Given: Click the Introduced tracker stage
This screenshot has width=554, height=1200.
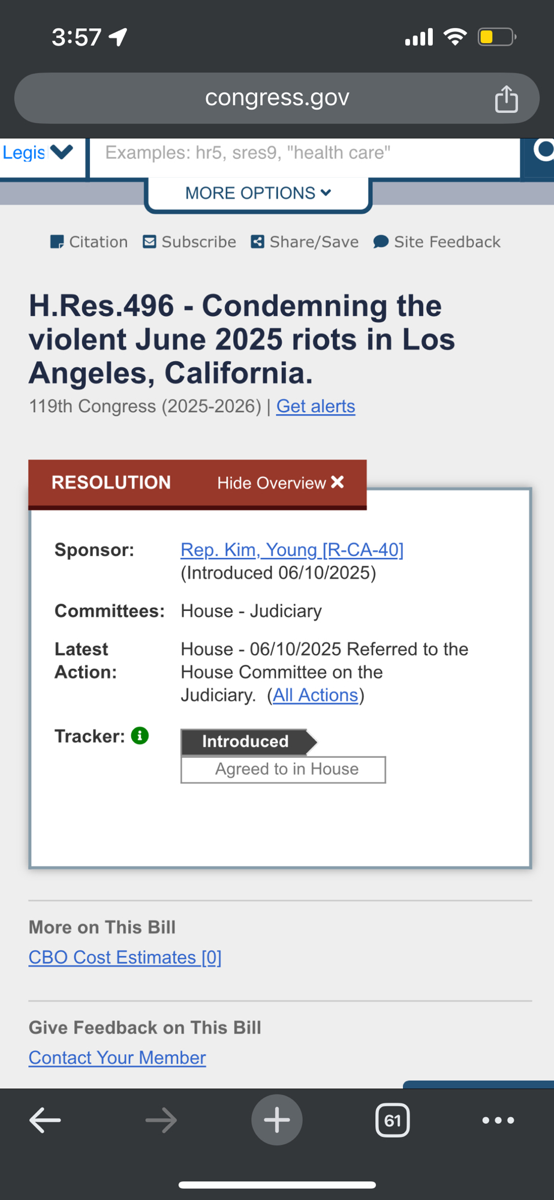Looking at the screenshot, I should [246, 742].
